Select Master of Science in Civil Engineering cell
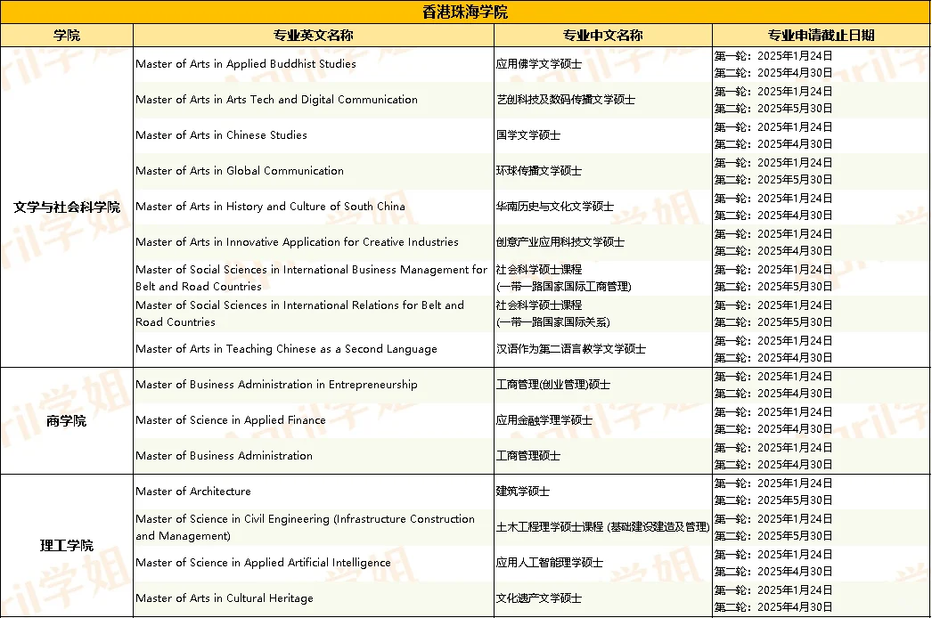Viewport: 932px width, 618px height. 314,528
